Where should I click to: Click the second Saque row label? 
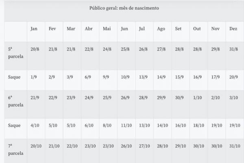[x=14, y=126]
